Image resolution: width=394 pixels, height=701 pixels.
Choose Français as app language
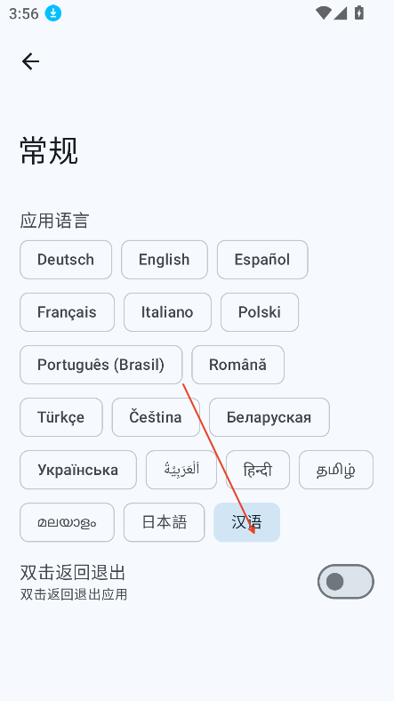[x=67, y=312]
